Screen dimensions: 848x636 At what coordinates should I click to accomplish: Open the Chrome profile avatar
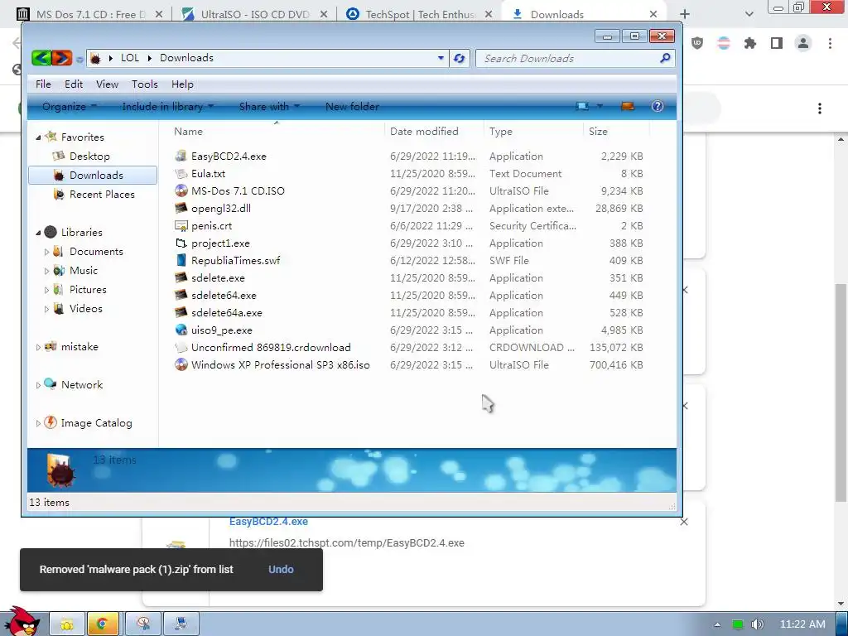coord(803,43)
